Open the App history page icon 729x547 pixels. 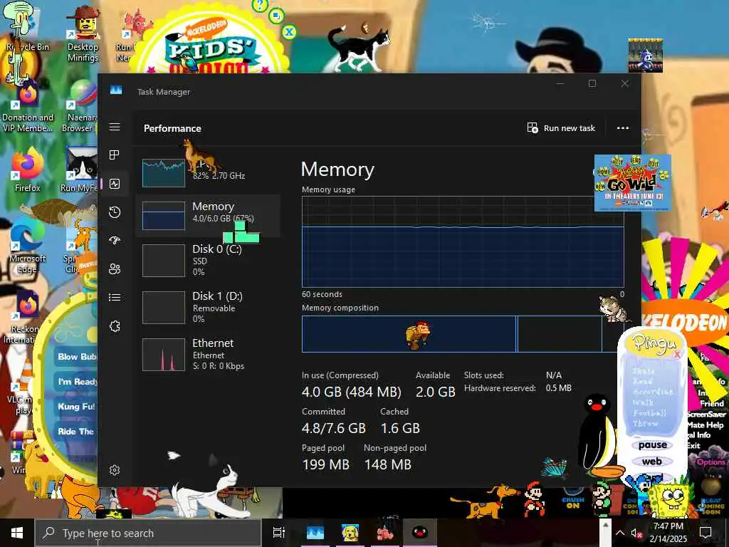[x=115, y=212]
